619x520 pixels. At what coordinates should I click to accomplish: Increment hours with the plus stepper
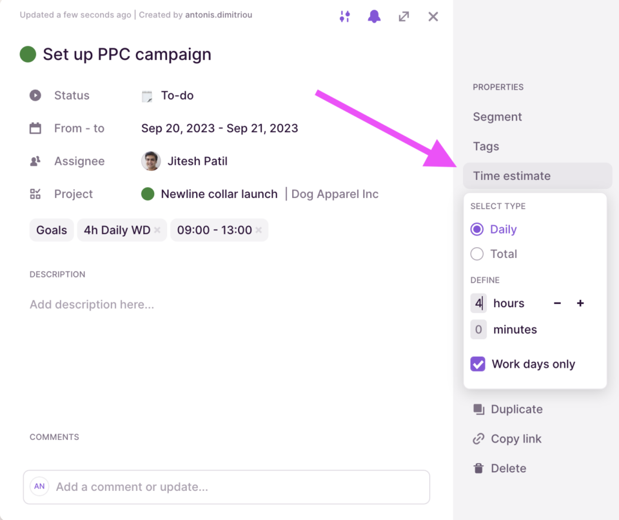[x=580, y=303]
